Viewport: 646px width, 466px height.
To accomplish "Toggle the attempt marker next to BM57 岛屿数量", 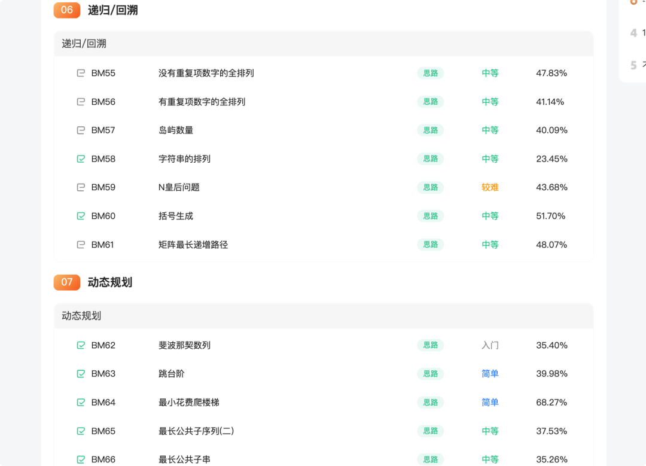I will click(x=81, y=130).
